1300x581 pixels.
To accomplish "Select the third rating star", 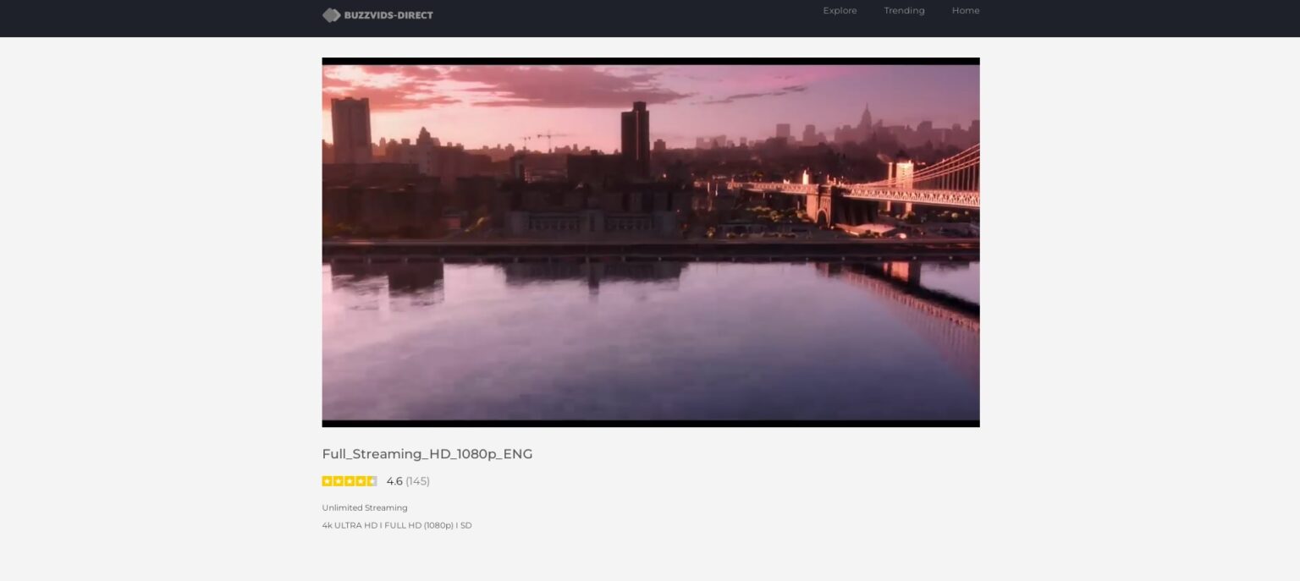I will click(x=350, y=480).
